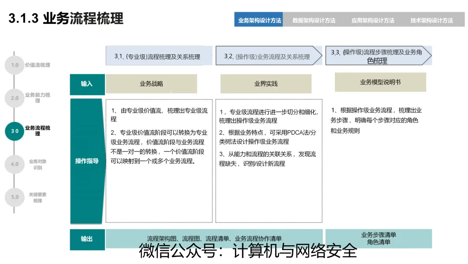468x264 pixels.
Task: Click text 从能力和流程的关联关系
Action: [x=267, y=159]
